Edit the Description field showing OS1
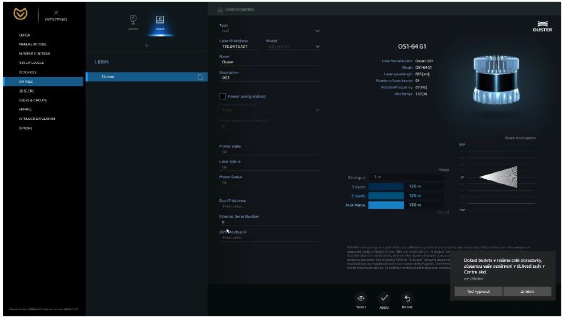 (269, 78)
